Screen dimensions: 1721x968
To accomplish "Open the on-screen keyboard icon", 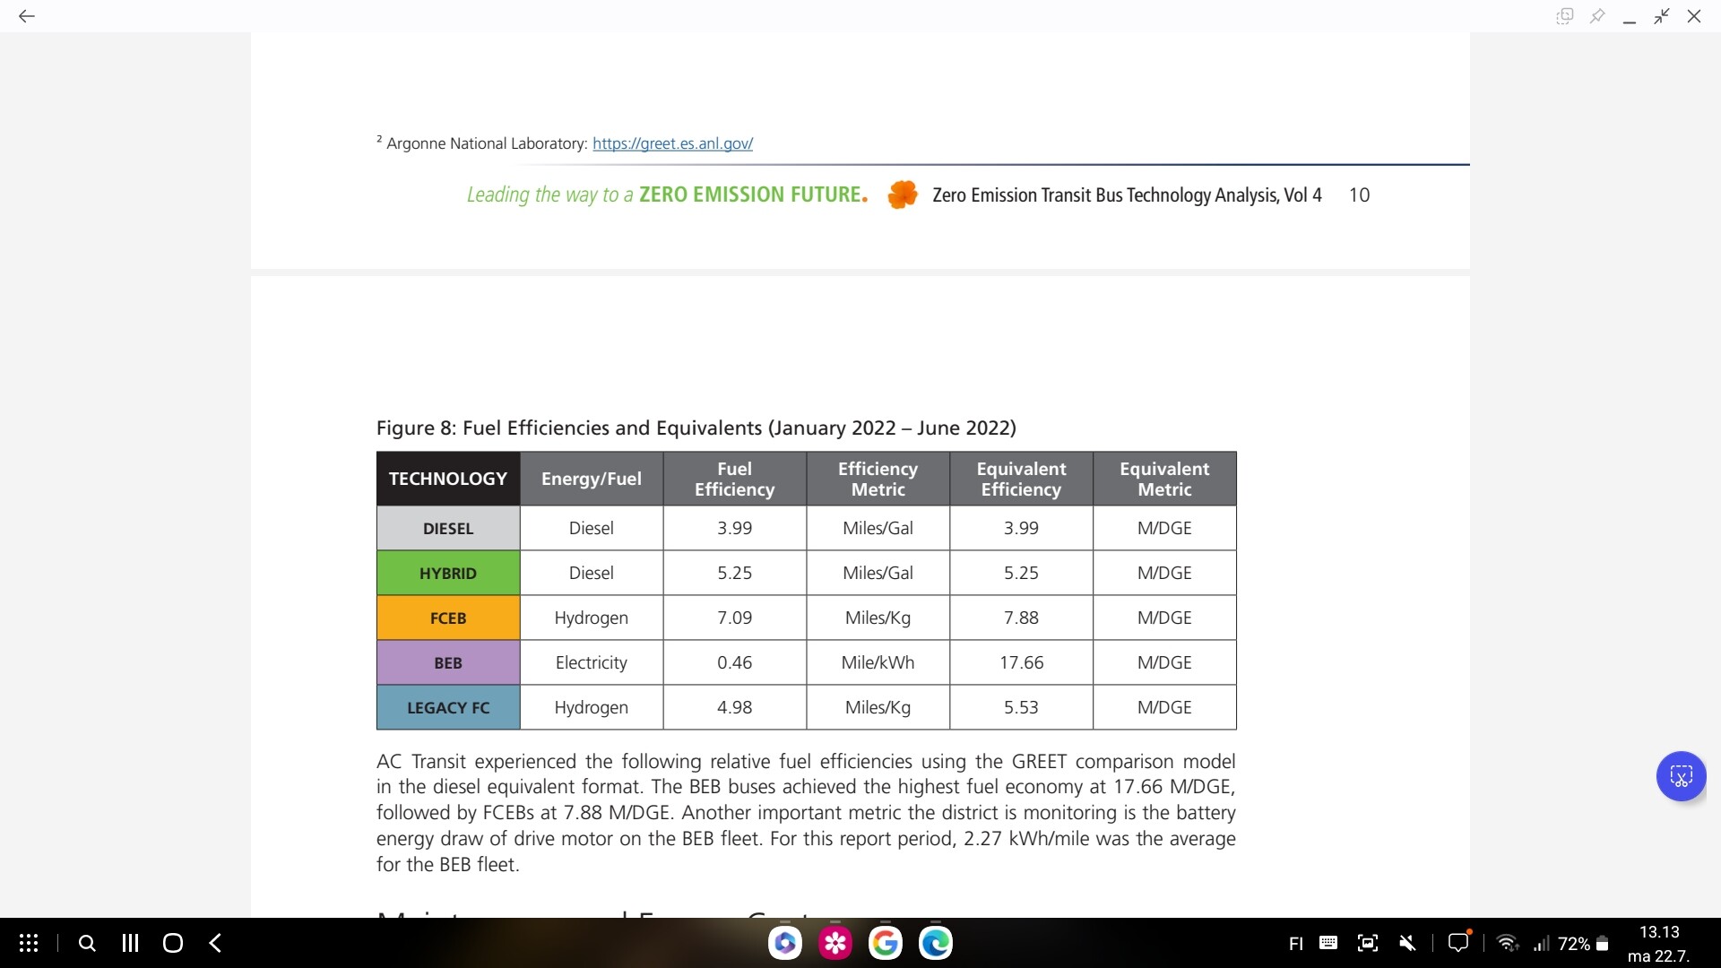I will click(x=1328, y=943).
